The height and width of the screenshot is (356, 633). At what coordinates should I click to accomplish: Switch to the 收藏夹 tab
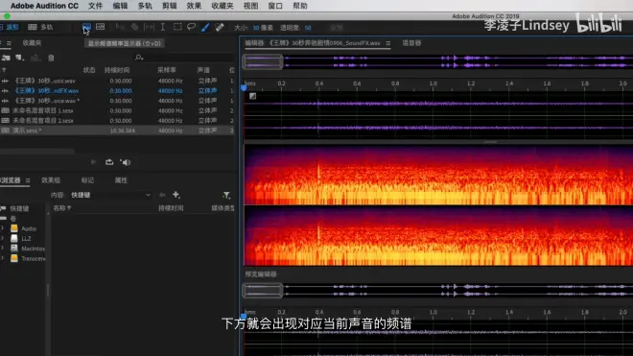tap(32, 43)
